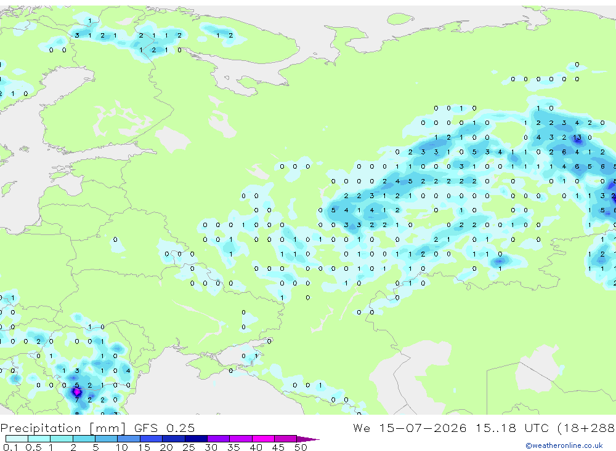
Task: Click the '20' legend scale label
Action: pyautogui.click(x=166, y=447)
